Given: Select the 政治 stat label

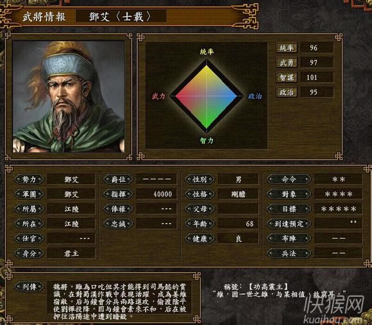Looking at the screenshot, I should pos(287,92).
